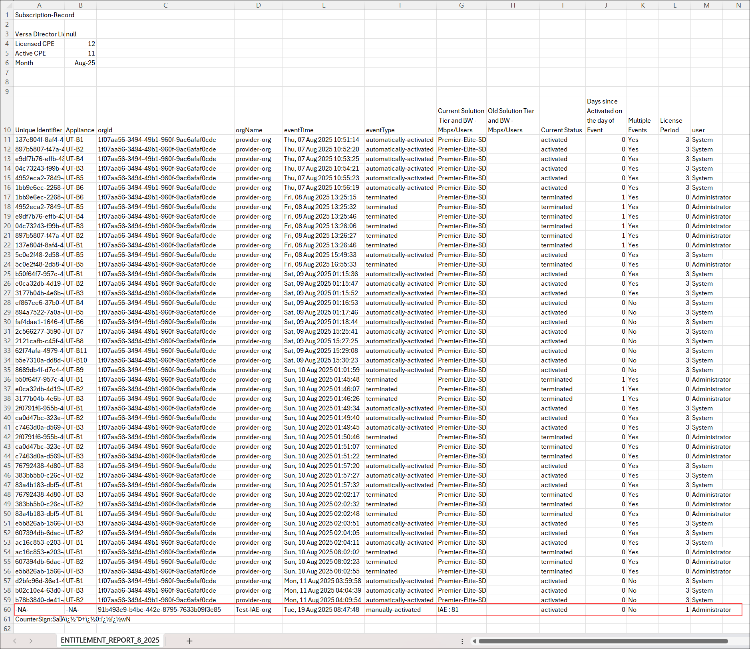750x649 pixels.
Task: Select the Licensed CPE value 12 cell
Action: tap(80, 44)
